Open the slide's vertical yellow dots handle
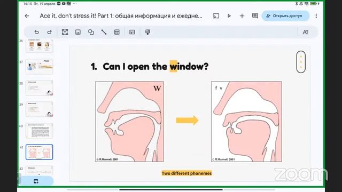The height and width of the screenshot is (192, 342). click(x=301, y=62)
